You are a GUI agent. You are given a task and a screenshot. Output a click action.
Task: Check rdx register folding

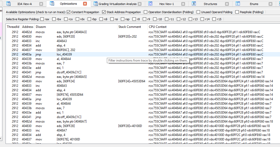tap(78, 19)
